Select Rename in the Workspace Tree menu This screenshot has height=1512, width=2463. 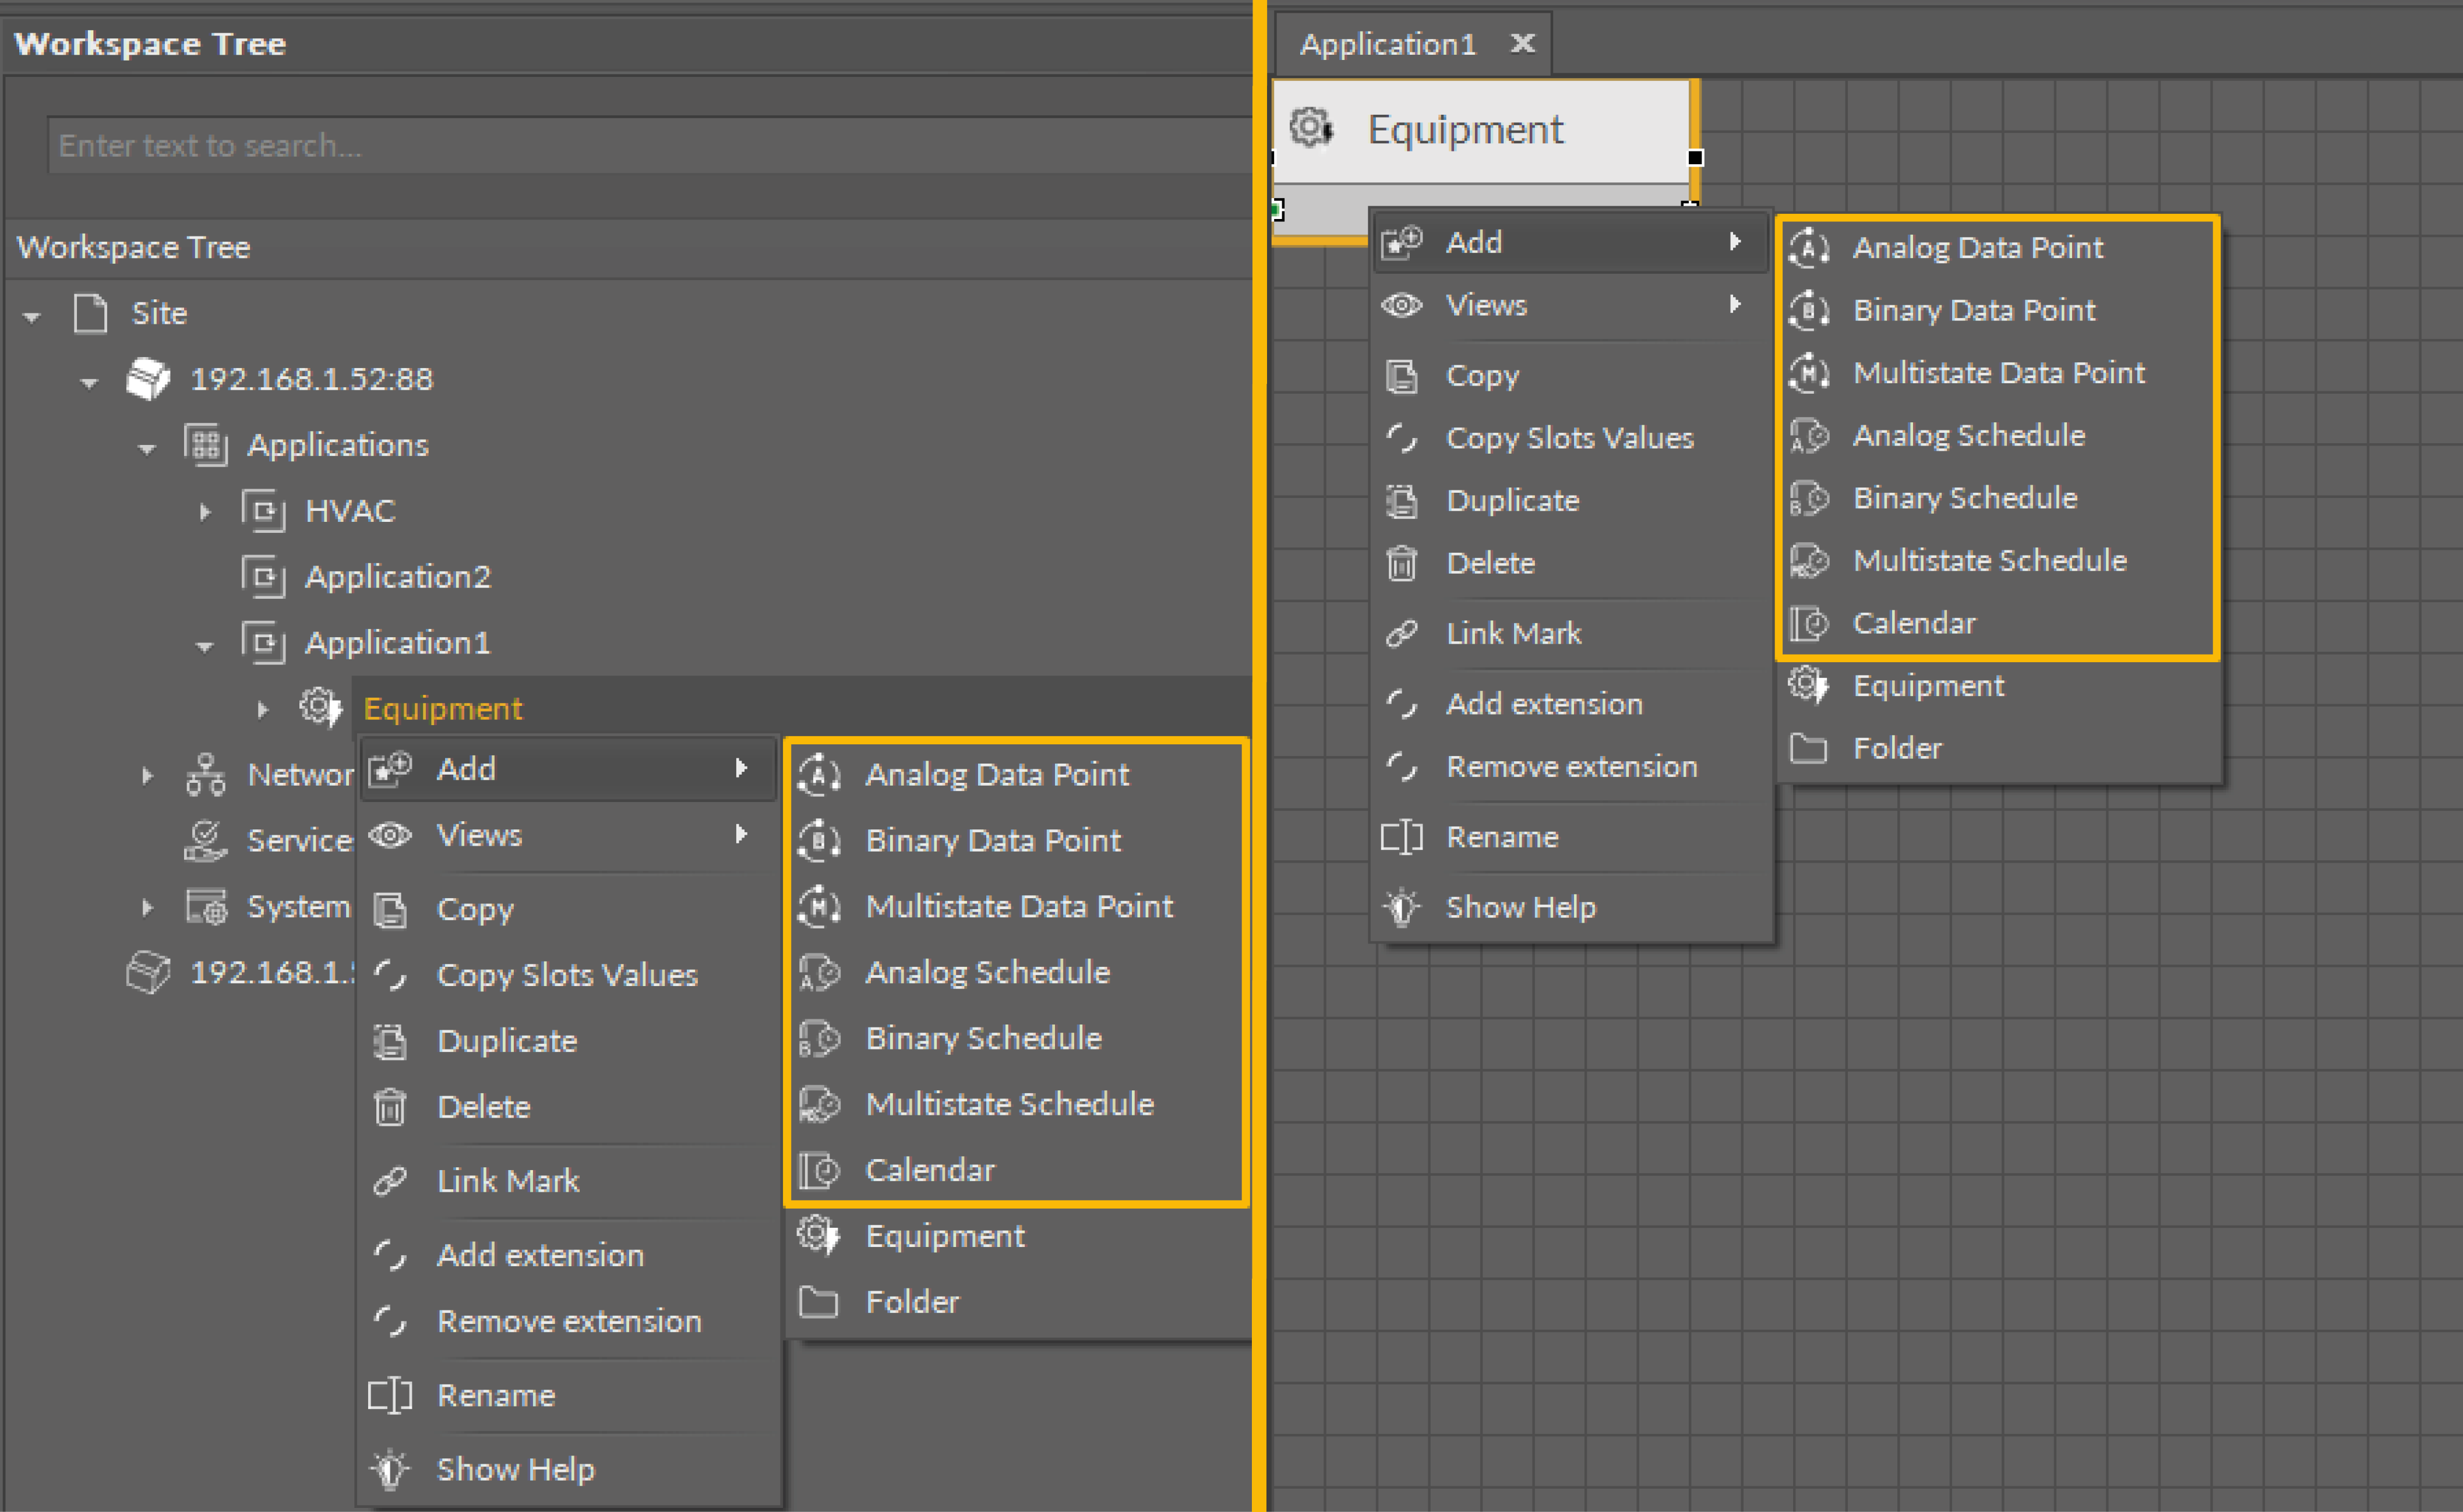496,1395
